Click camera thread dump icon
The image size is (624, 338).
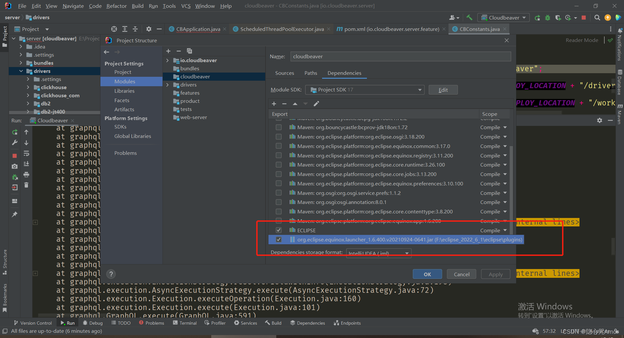(15, 166)
